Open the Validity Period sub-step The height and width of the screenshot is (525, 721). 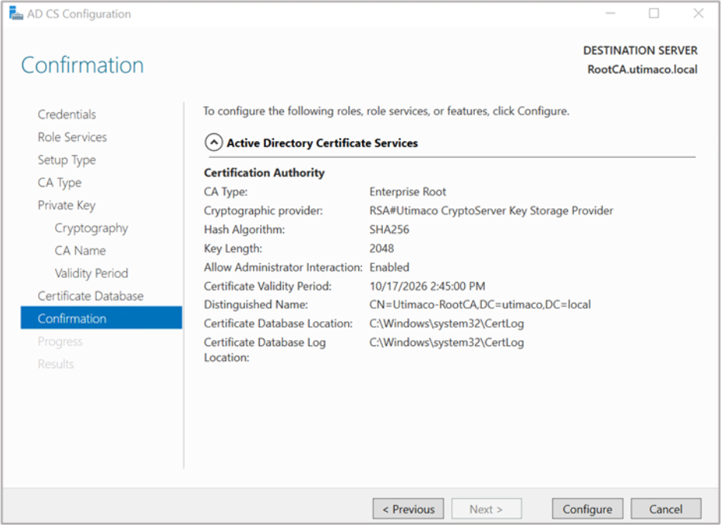[91, 273]
